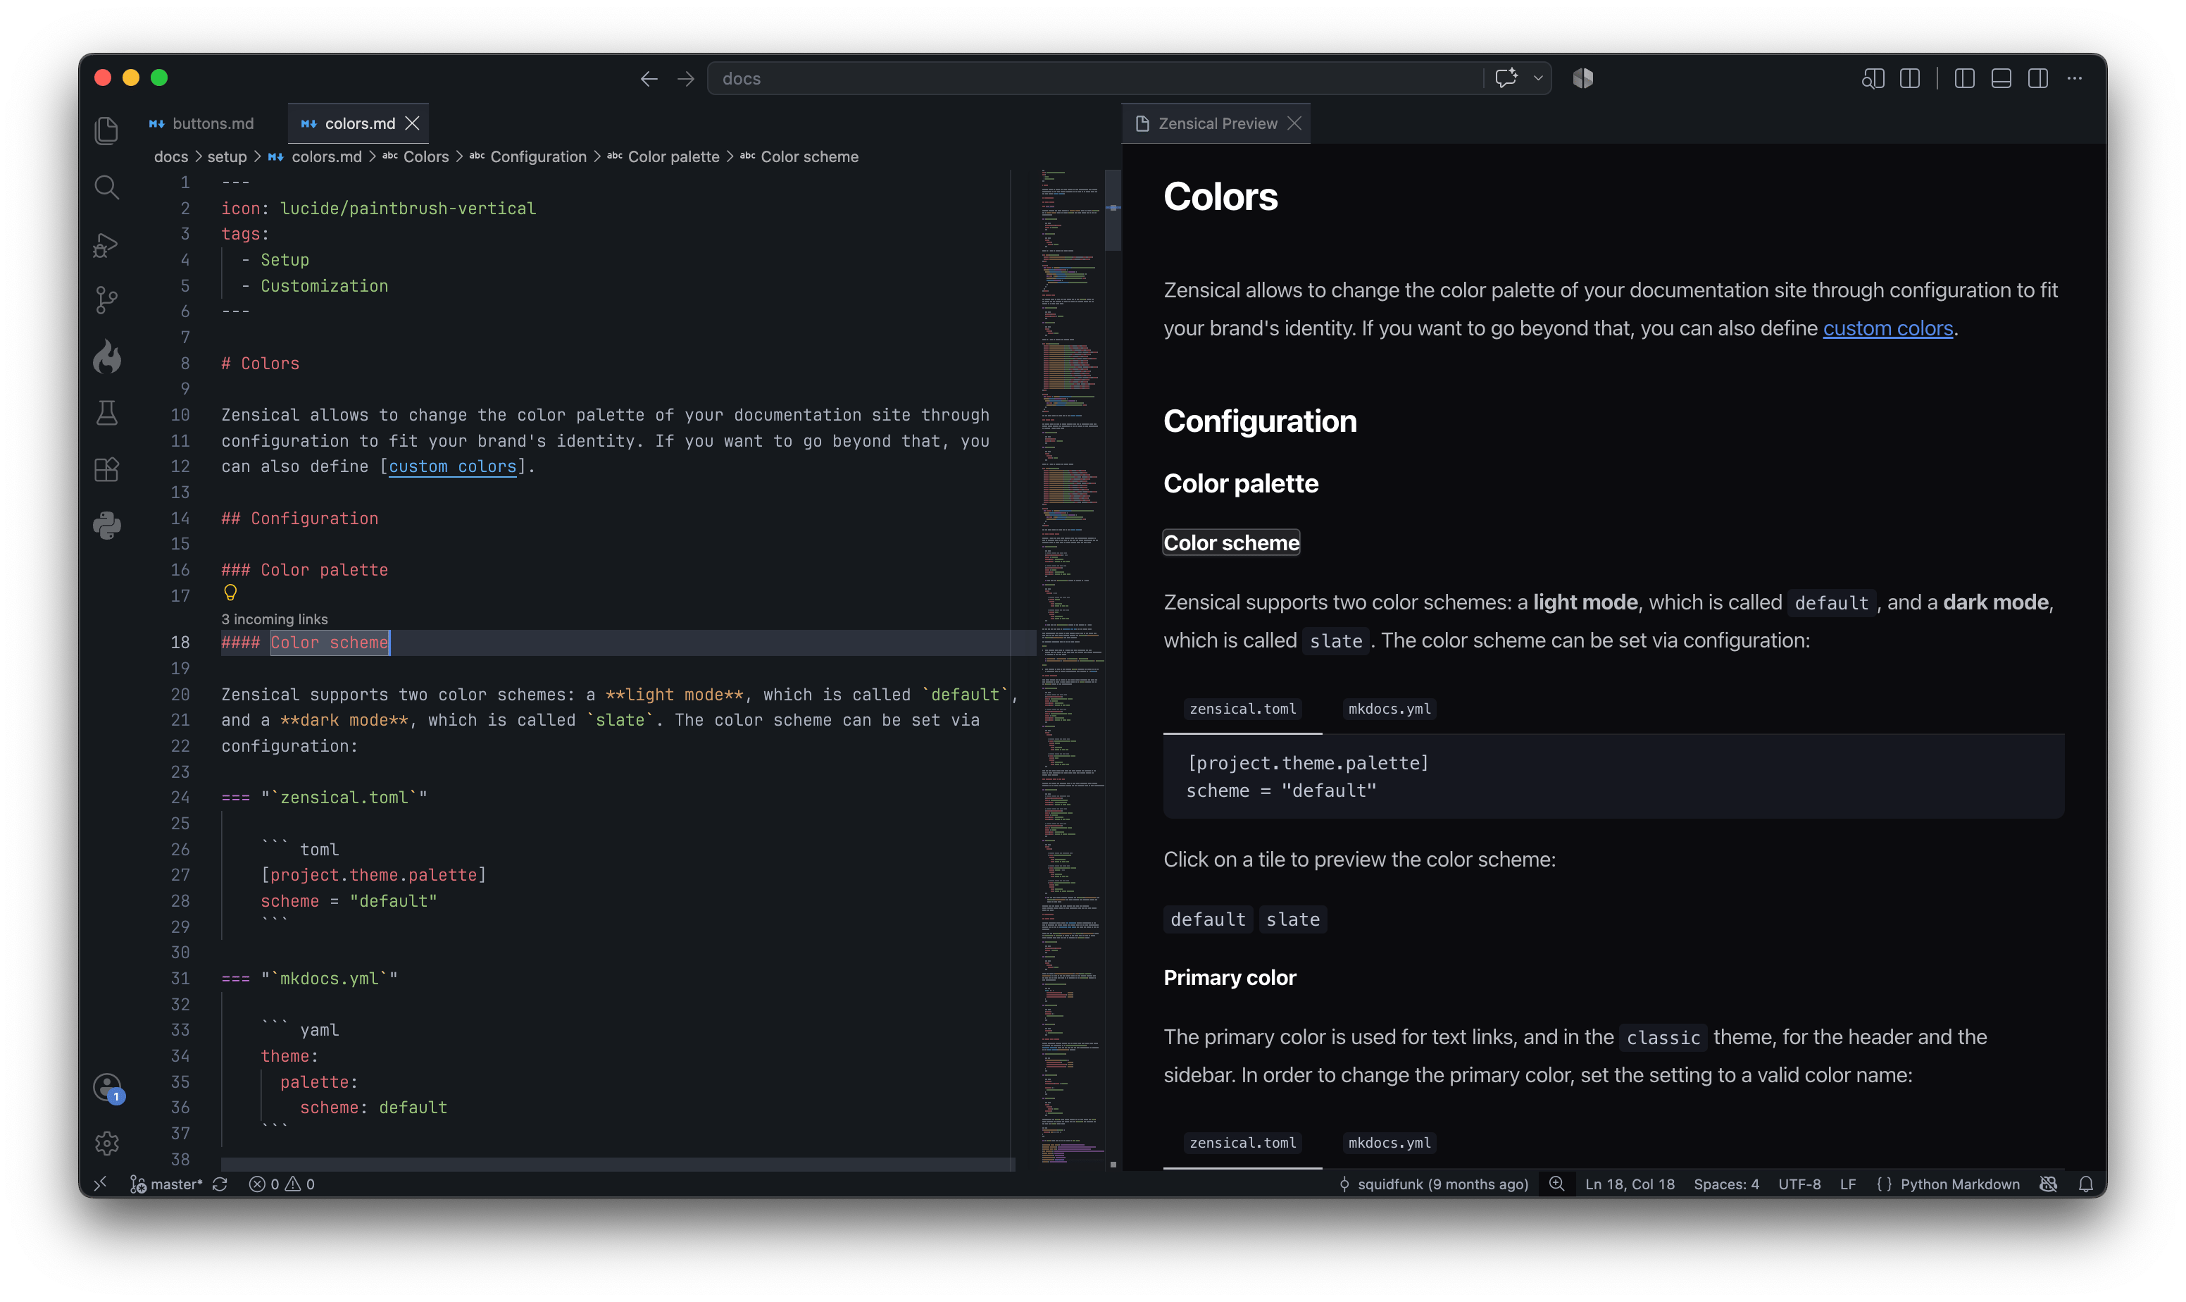Open the Extensions view
Screen dimensions: 2186x1302
coord(107,469)
